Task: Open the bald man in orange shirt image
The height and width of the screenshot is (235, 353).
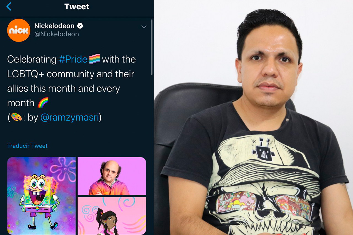Action: 112,176
